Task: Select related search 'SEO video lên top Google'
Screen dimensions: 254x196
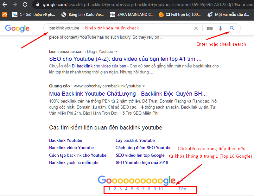Action: pos(140,155)
